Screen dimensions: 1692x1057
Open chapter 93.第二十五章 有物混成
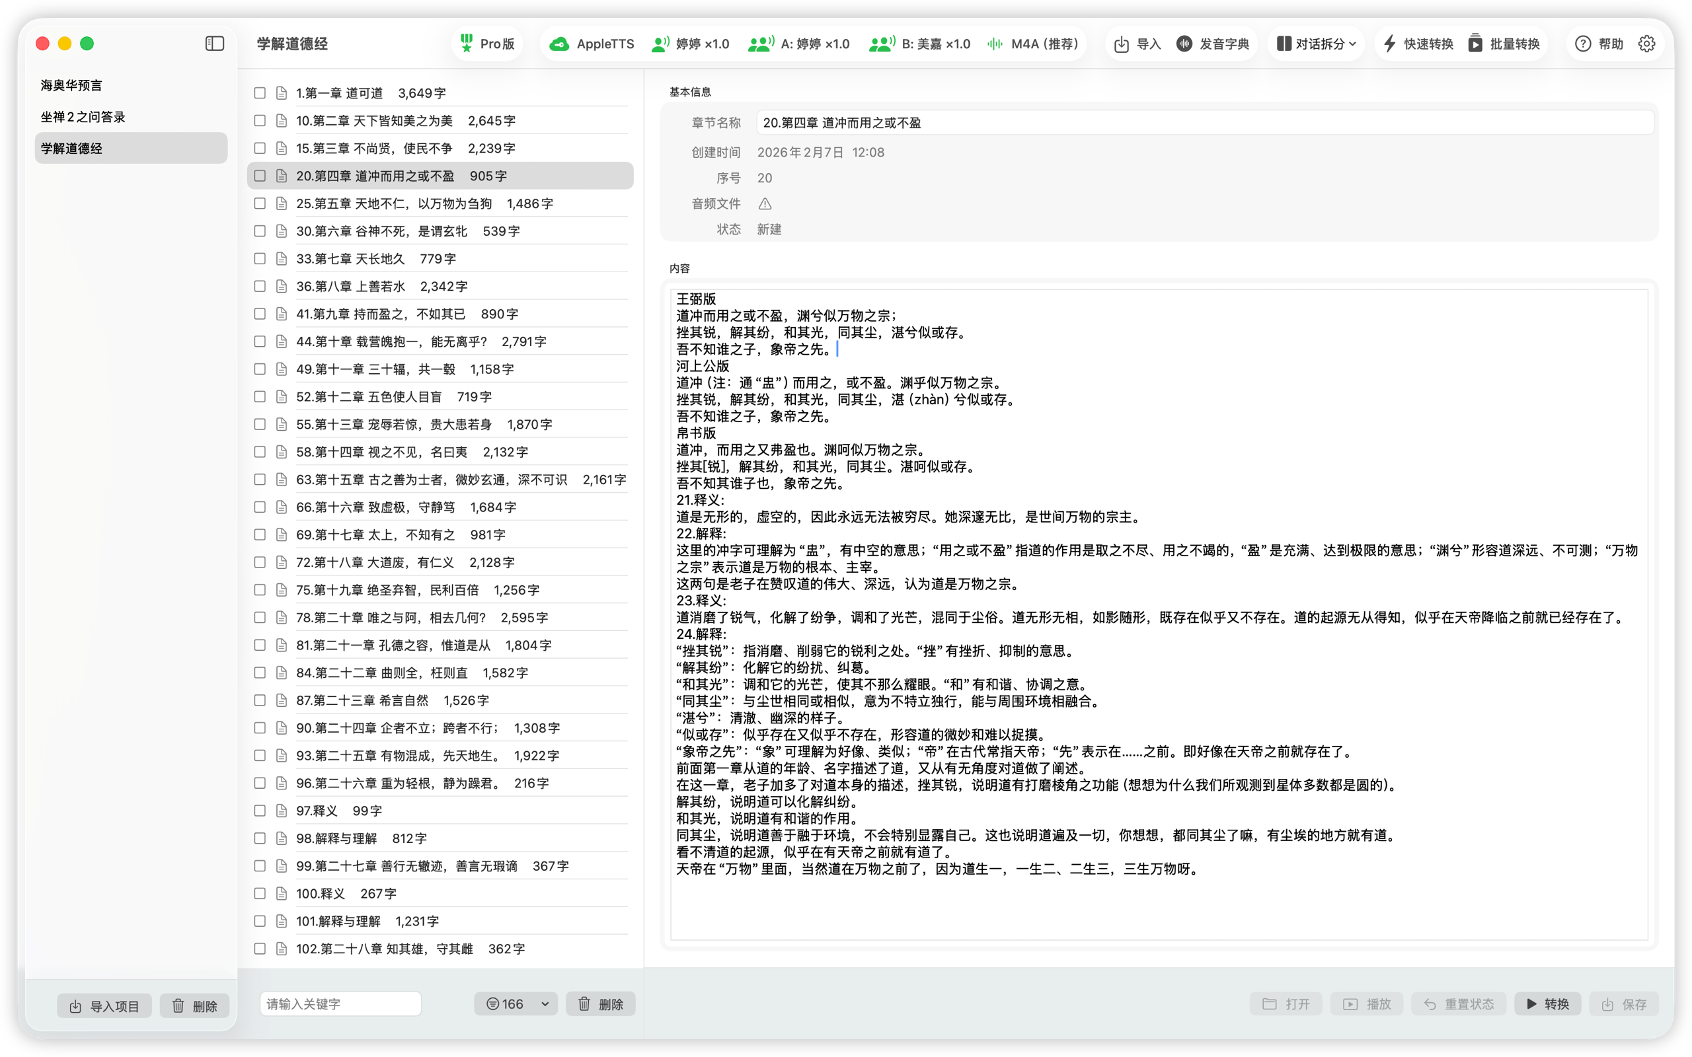coord(440,756)
